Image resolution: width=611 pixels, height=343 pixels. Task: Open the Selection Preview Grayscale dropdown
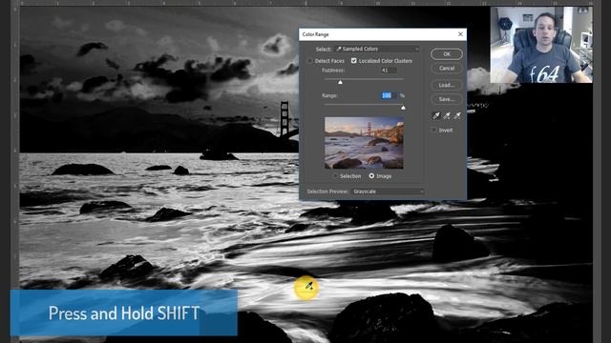point(388,192)
